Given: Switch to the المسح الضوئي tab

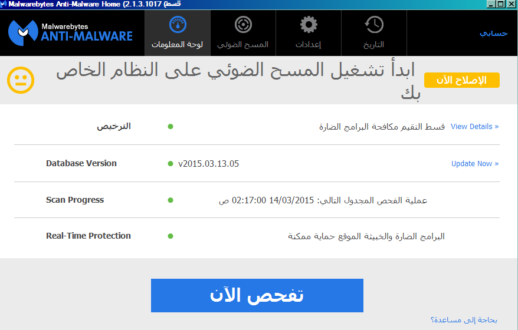Looking at the screenshot, I should 242,45.
